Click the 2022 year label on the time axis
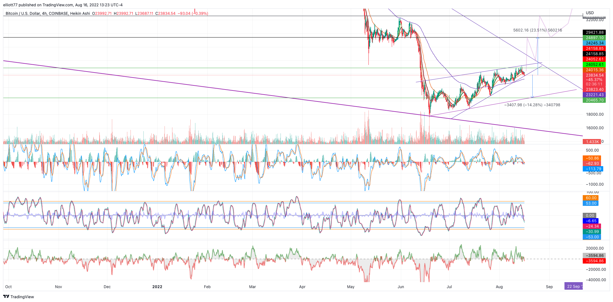This screenshot has width=613, height=302. 157,287
